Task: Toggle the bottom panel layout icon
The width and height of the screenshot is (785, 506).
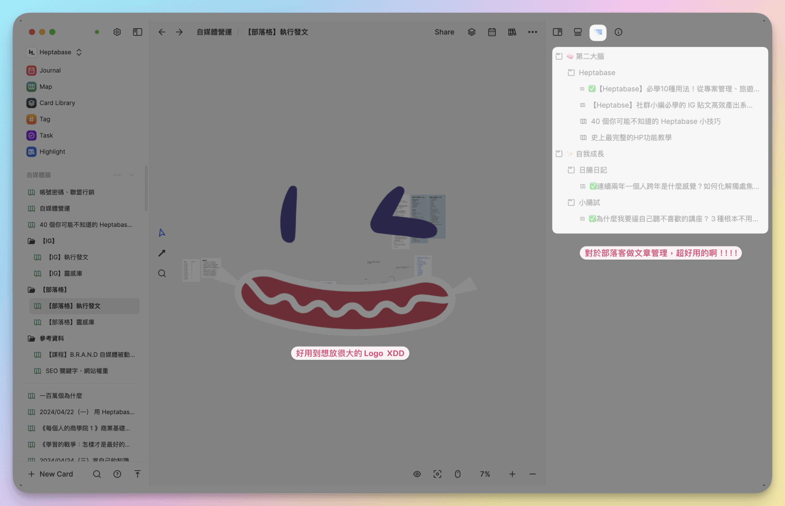Action: click(578, 32)
